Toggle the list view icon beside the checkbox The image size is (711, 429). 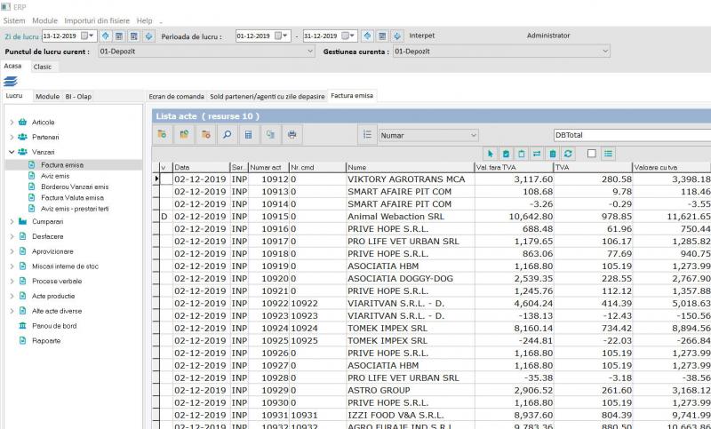tap(609, 154)
